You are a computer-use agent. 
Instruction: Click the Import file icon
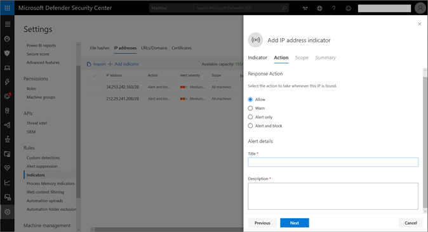coord(89,64)
